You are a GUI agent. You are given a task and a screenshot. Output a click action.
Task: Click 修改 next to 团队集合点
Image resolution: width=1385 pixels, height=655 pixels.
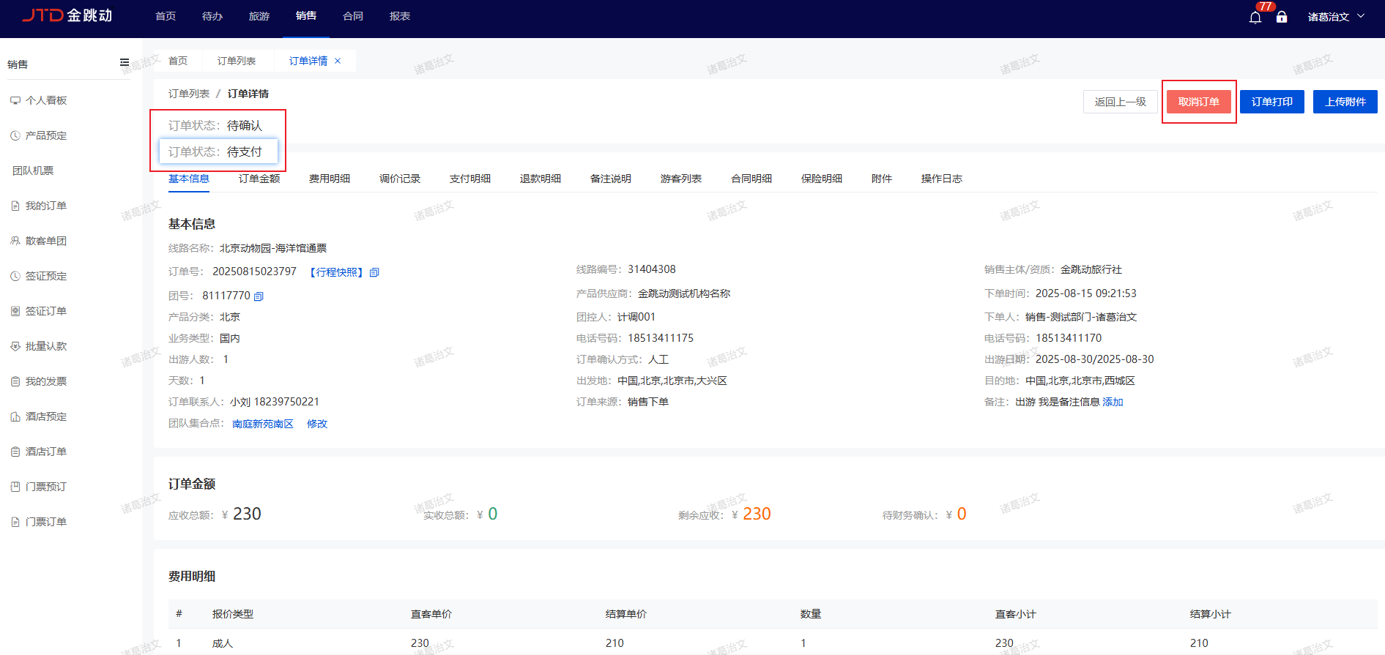tap(317, 424)
